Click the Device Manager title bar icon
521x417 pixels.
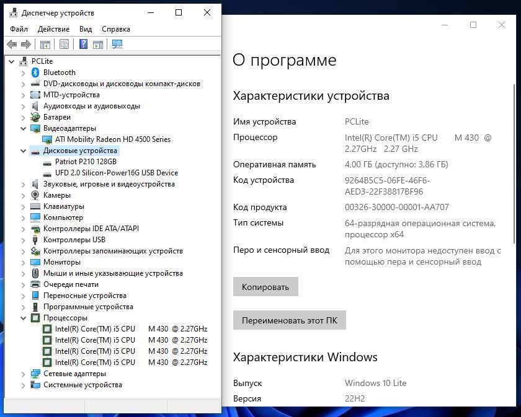(x=13, y=12)
